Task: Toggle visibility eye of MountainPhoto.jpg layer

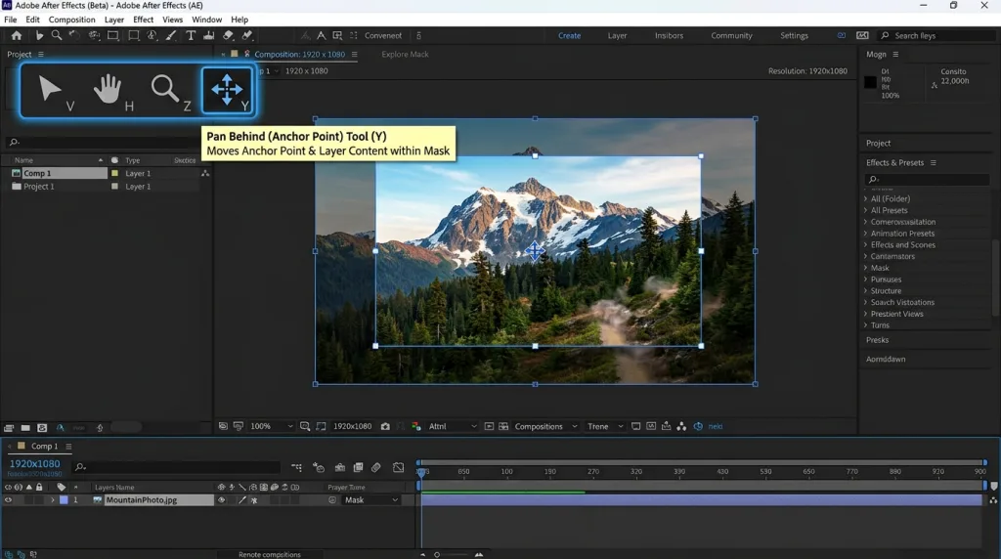Action: coord(8,500)
